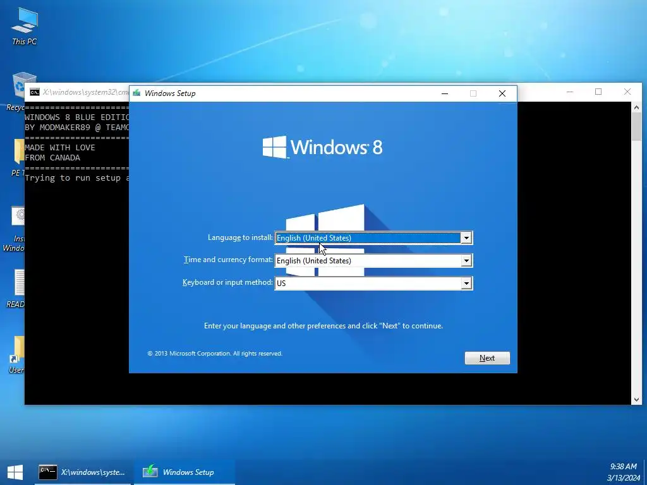Viewport: 647px width, 485px height.
Task: Click the command prompt scrollbar thumb
Action: [636, 126]
